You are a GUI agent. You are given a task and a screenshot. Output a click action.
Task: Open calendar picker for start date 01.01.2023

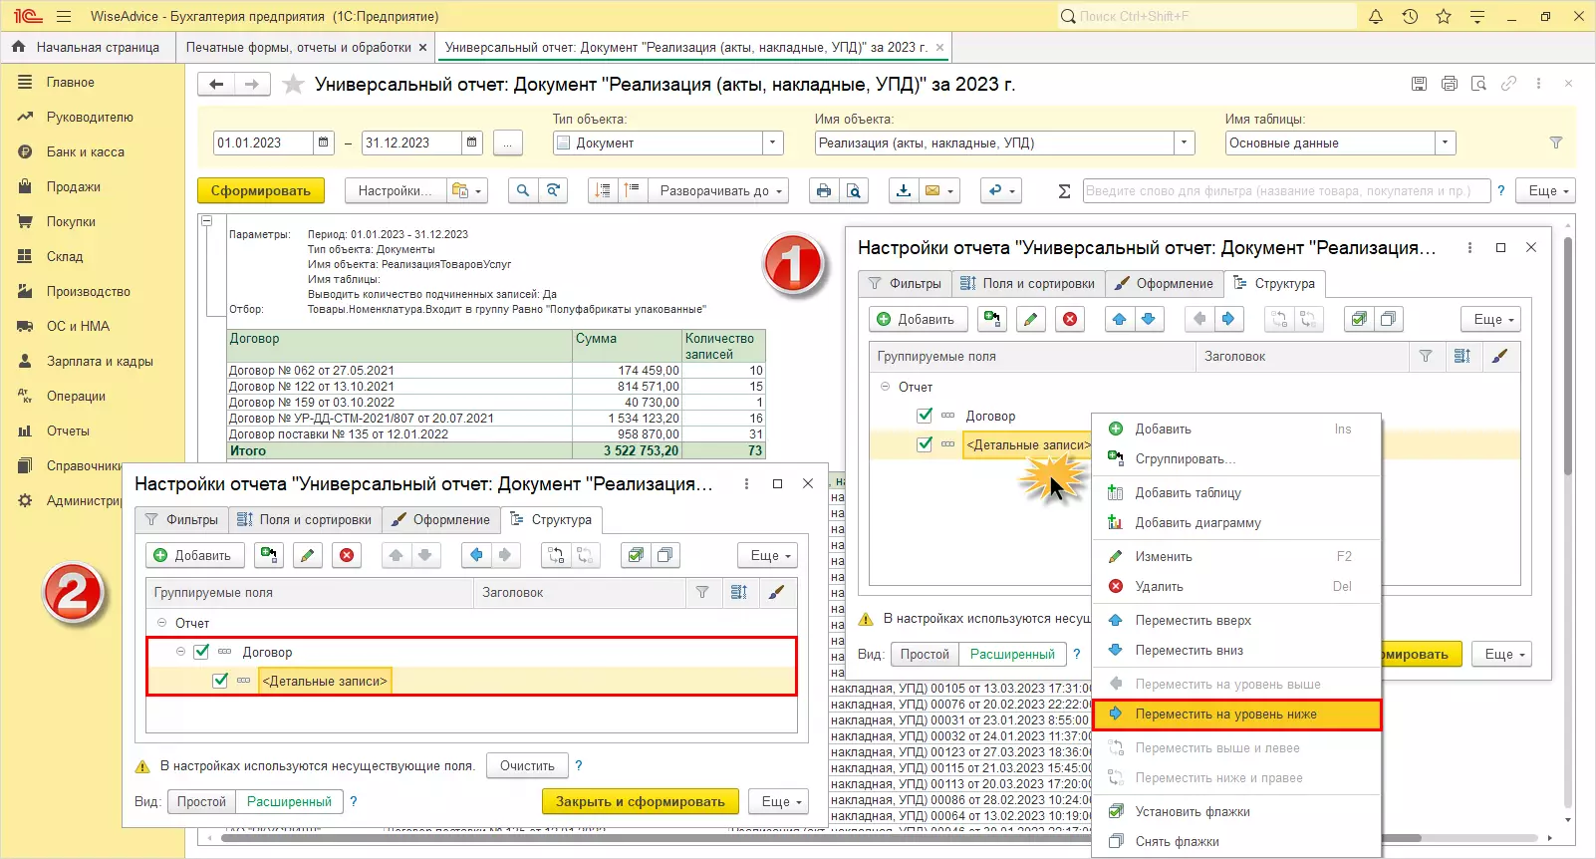(x=324, y=143)
